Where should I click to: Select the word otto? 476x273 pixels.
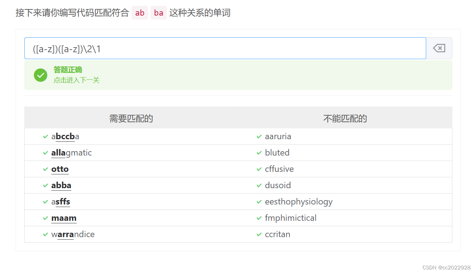[60, 169]
